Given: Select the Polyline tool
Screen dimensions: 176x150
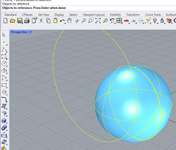Looking at the screenshot, I should (x=4, y=50).
